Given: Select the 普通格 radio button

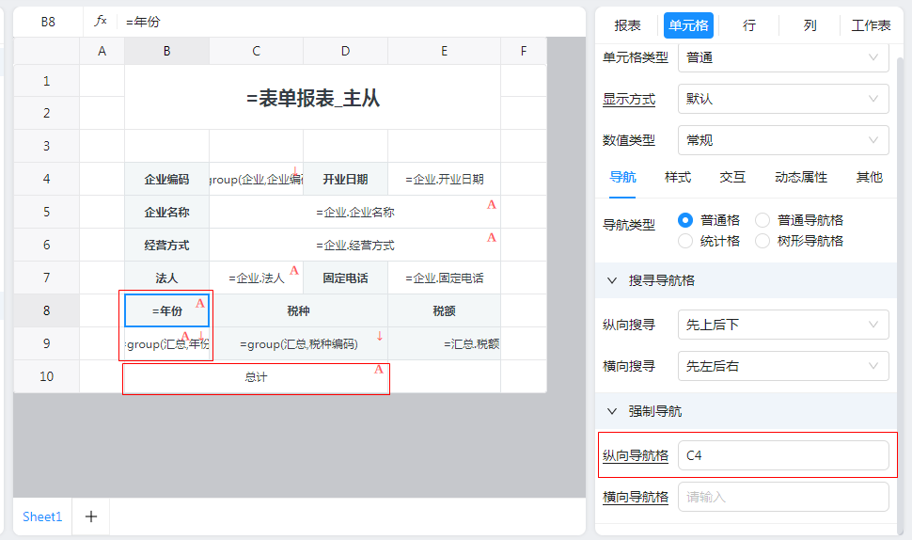Looking at the screenshot, I should point(685,220).
